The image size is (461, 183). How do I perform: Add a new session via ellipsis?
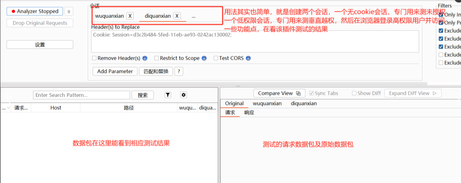[x=194, y=16]
